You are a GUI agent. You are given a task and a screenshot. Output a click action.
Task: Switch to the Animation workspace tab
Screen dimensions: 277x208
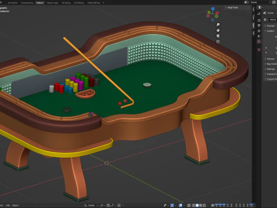[13, 3]
